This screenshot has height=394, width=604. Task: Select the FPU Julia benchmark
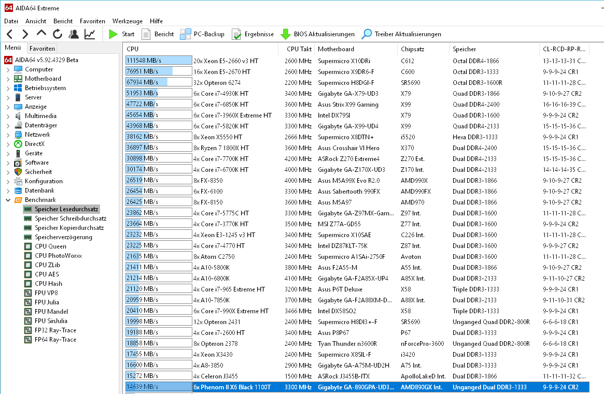(x=41, y=302)
